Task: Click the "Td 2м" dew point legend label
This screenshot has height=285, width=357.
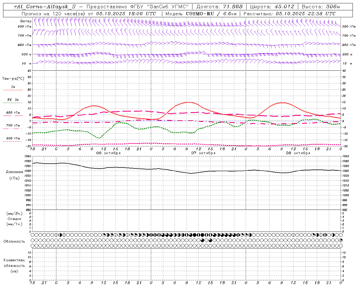Action: click(13, 100)
